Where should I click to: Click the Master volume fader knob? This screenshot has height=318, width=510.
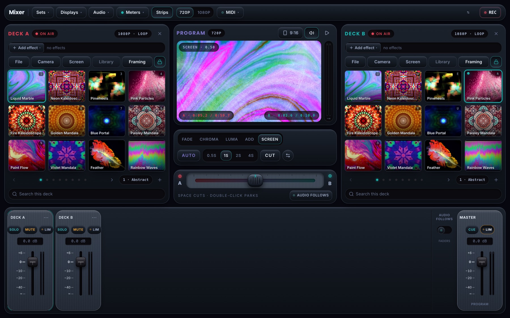482,262
